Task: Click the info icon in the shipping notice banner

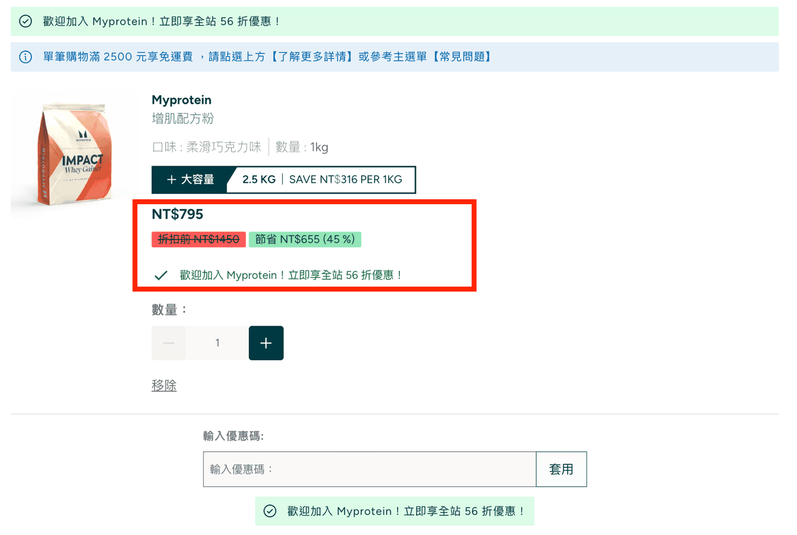Action: click(x=25, y=56)
